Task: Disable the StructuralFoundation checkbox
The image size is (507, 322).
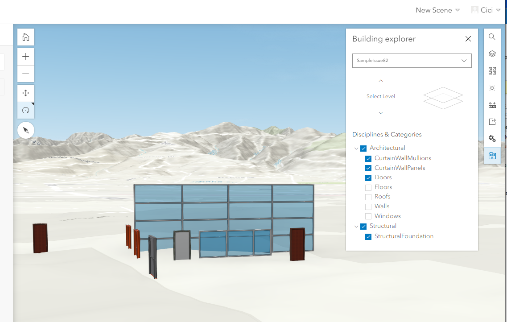Action: pos(368,236)
